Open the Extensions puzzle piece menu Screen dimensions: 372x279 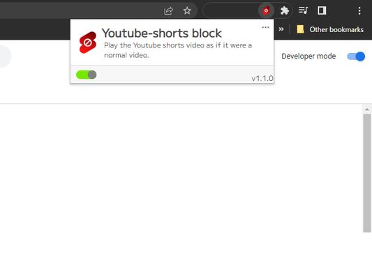pyautogui.click(x=285, y=10)
